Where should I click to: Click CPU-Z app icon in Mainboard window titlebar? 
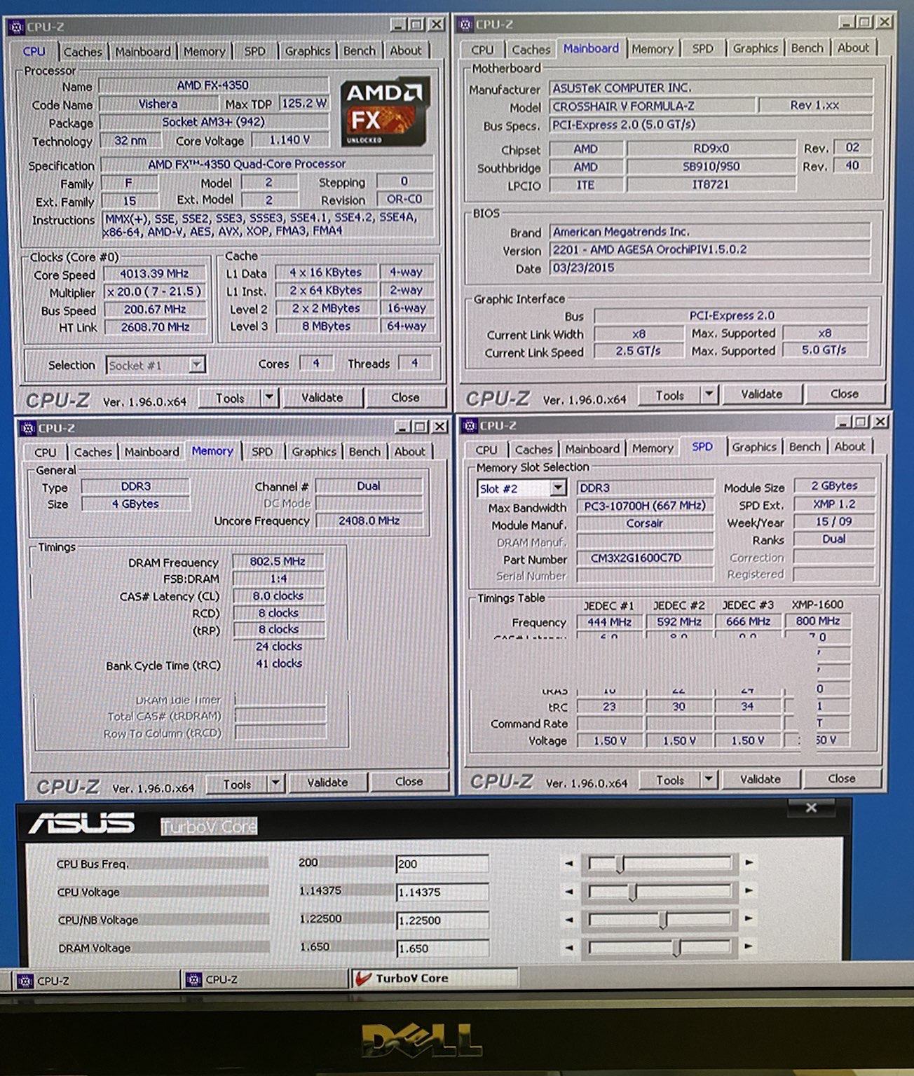tap(465, 25)
